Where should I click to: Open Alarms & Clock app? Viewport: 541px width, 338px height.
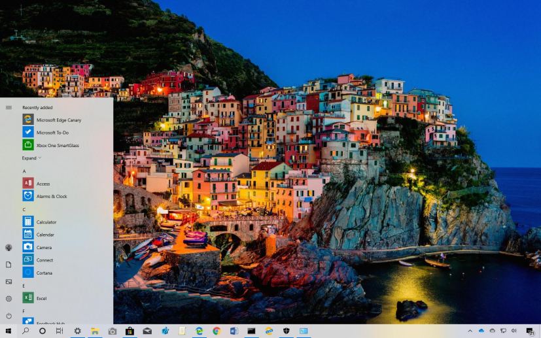51,196
